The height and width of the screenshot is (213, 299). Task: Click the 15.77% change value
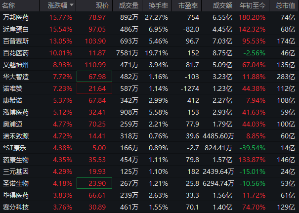(x=61, y=17)
